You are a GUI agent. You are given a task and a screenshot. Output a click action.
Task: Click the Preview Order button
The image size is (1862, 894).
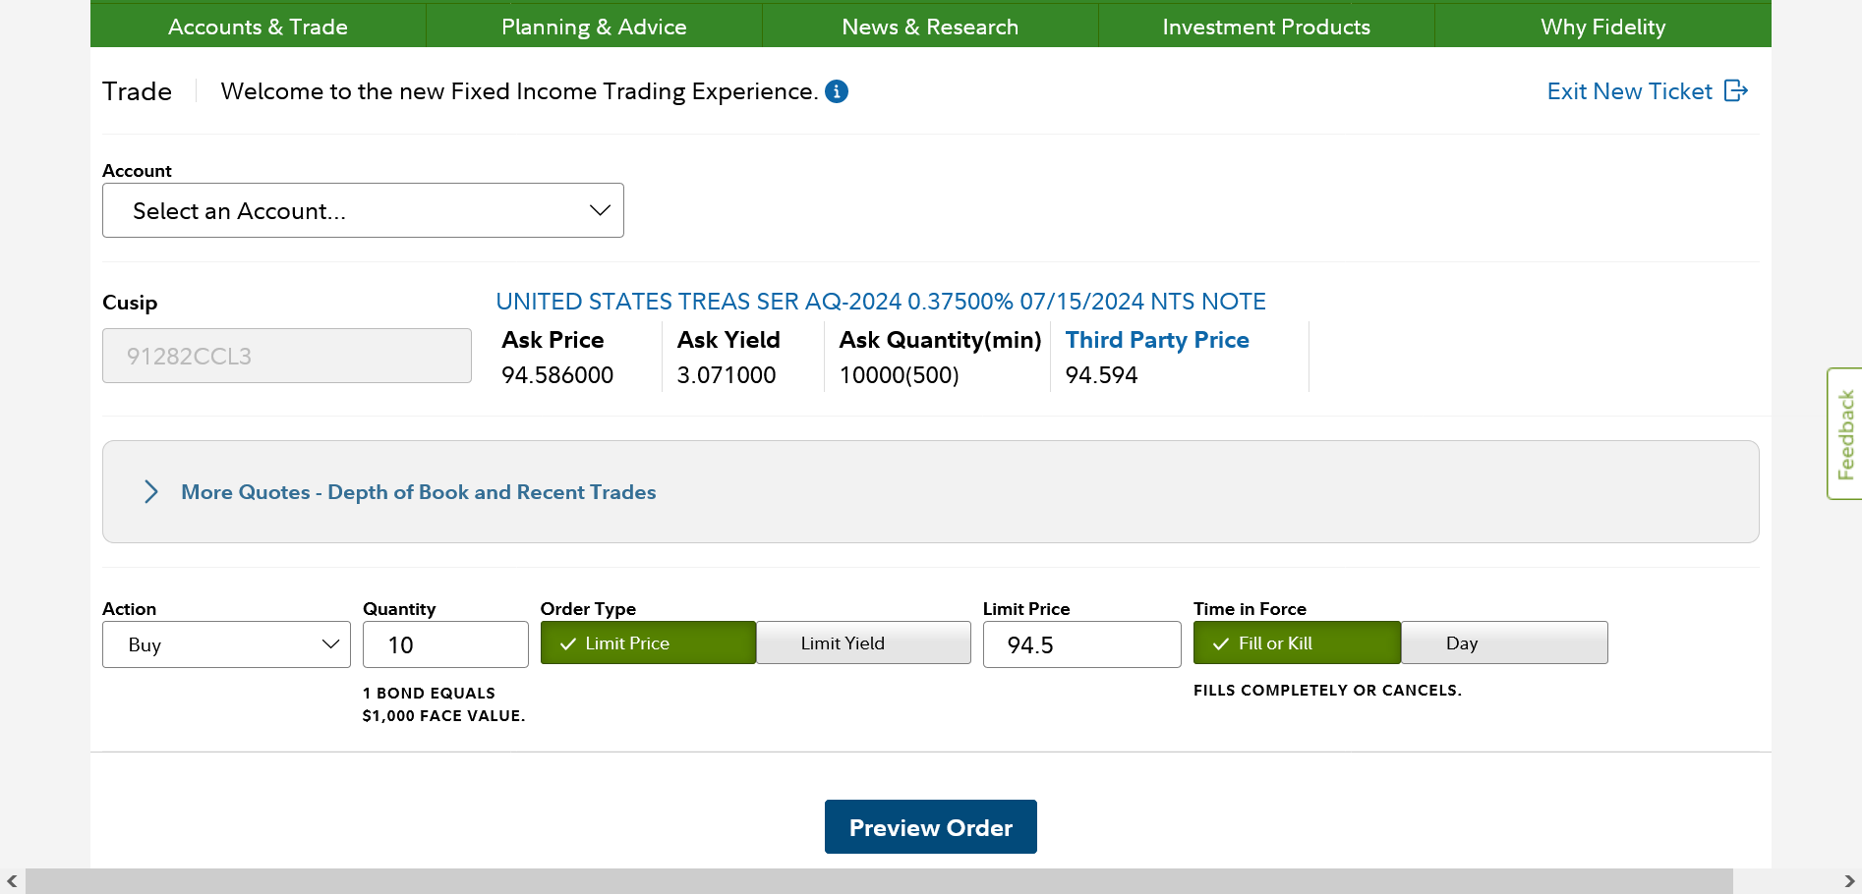coord(931,827)
